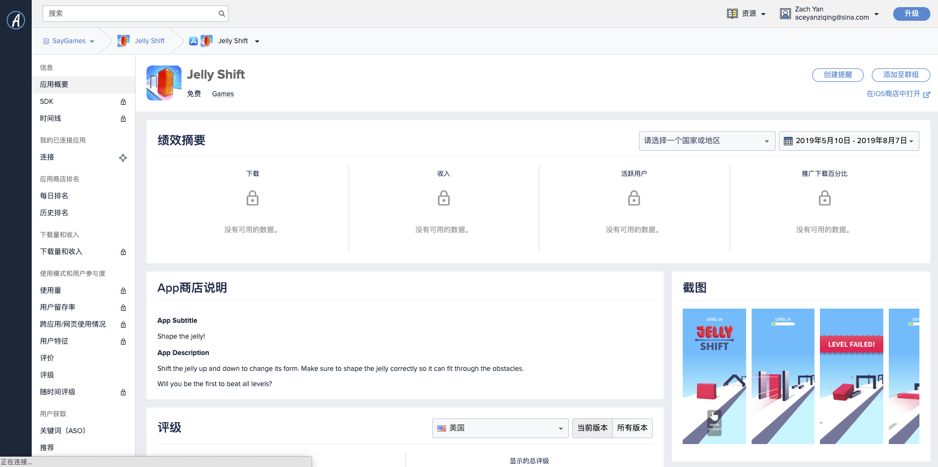Click the lock icon under 活跃用户
Image resolution: width=938 pixels, height=467 pixels.
point(634,198)
